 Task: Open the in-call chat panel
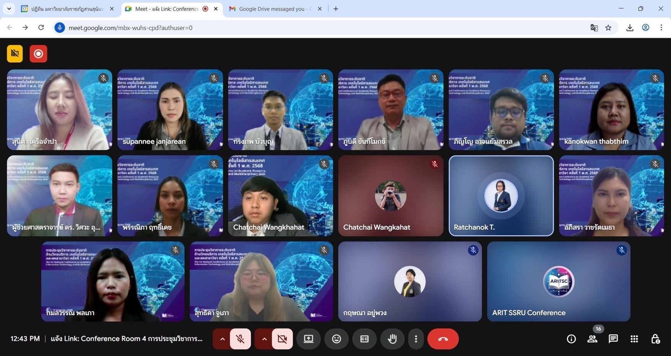[x=613, y=339]
